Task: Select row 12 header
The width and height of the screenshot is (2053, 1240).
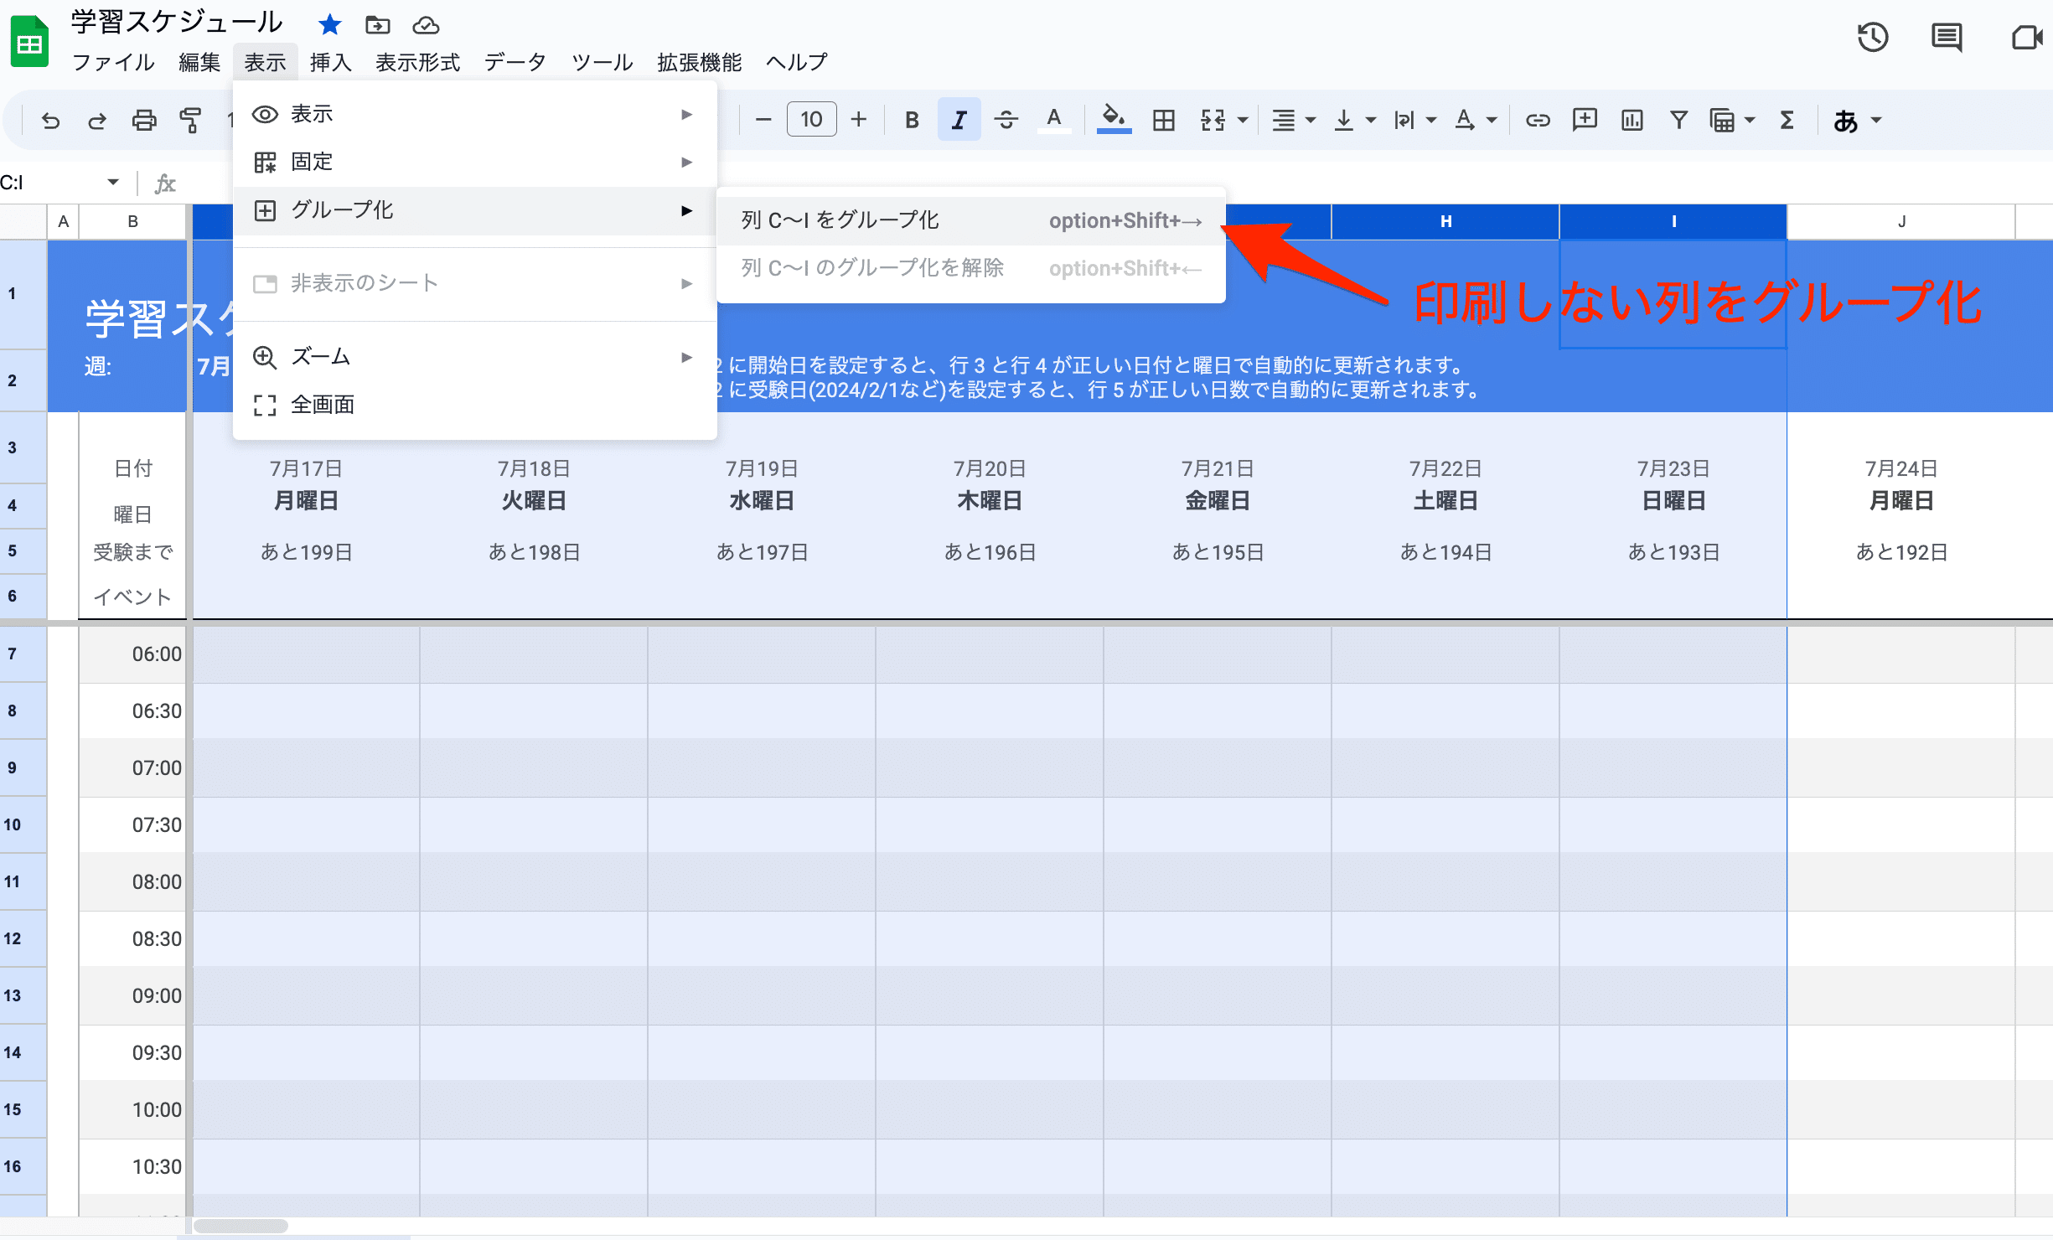Action: point(23,938)
